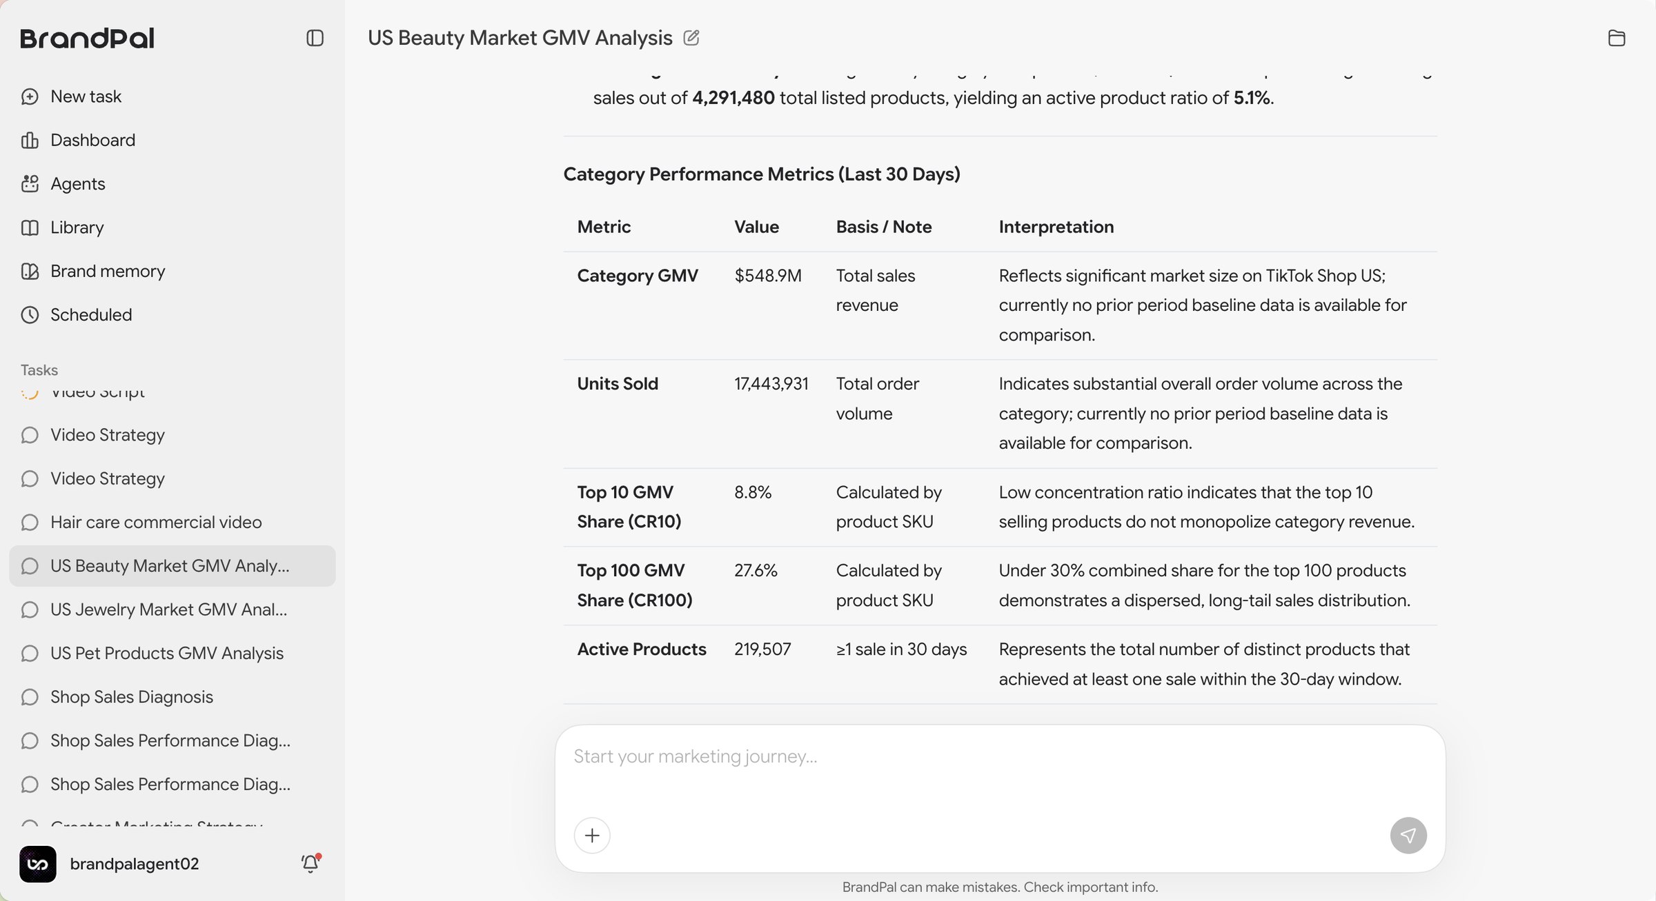The height and width of the screenshot is (901, 1656).
Task: Click the Units Sold metric label
Action: 618,384
